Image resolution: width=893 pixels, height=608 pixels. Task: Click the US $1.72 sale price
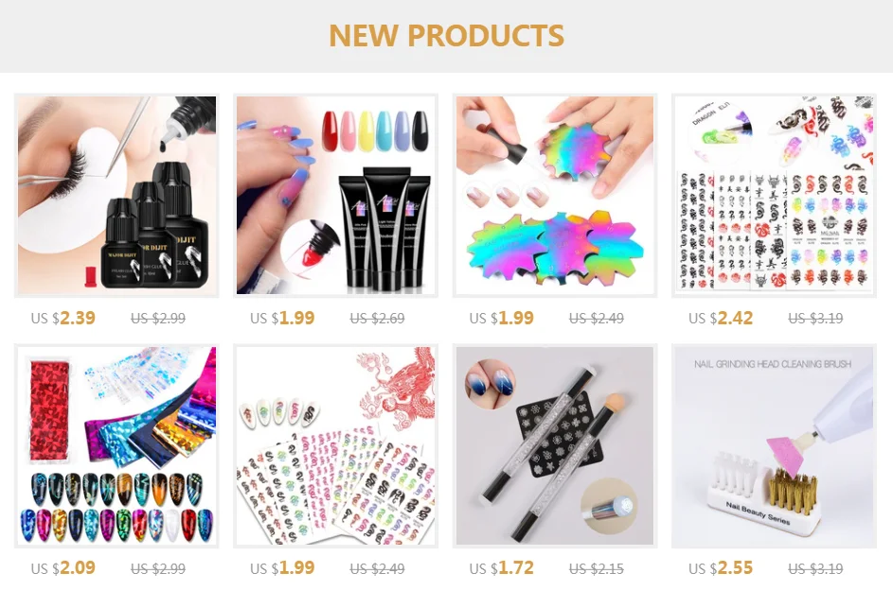pyautogui.click(x=502, y=568)
